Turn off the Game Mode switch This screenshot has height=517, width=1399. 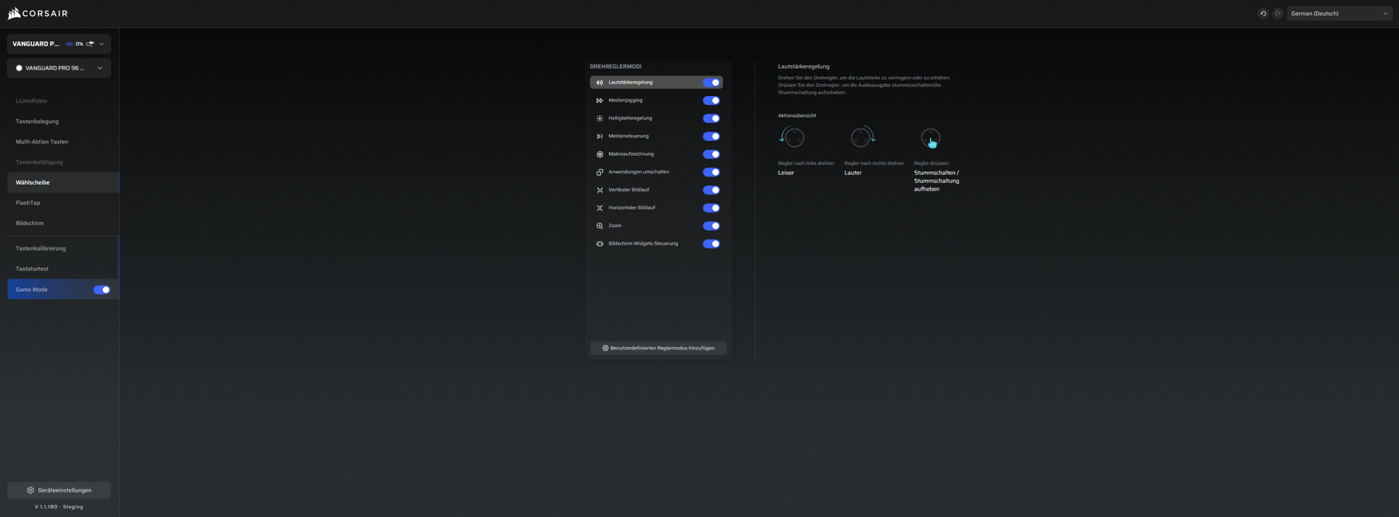[102, 290]
